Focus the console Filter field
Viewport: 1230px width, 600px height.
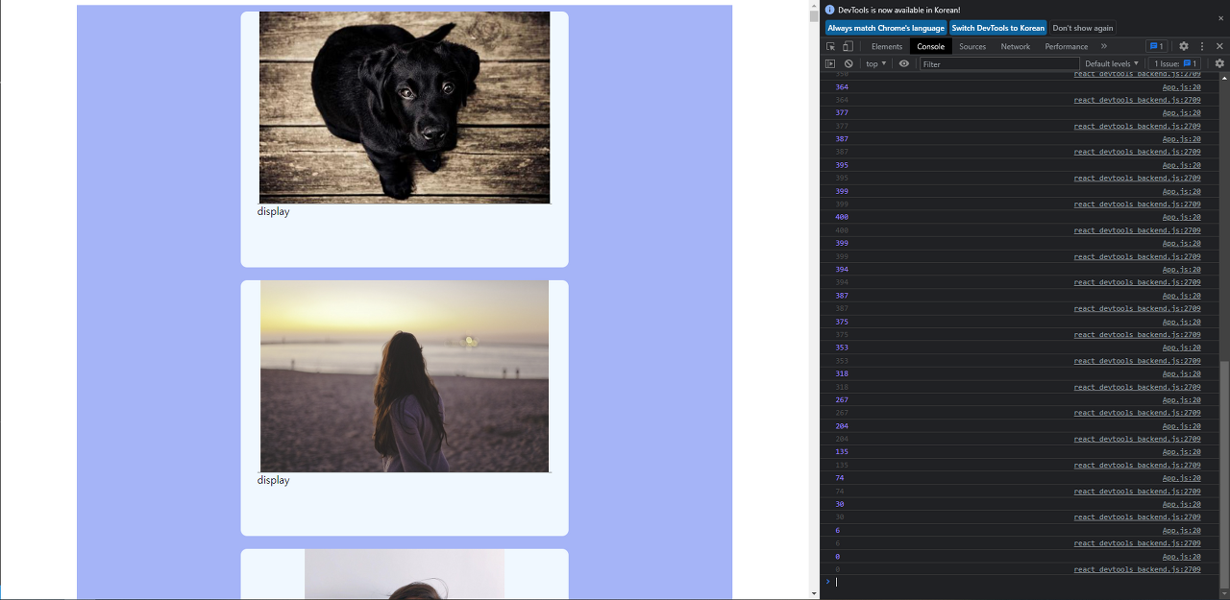click(999, 63)
